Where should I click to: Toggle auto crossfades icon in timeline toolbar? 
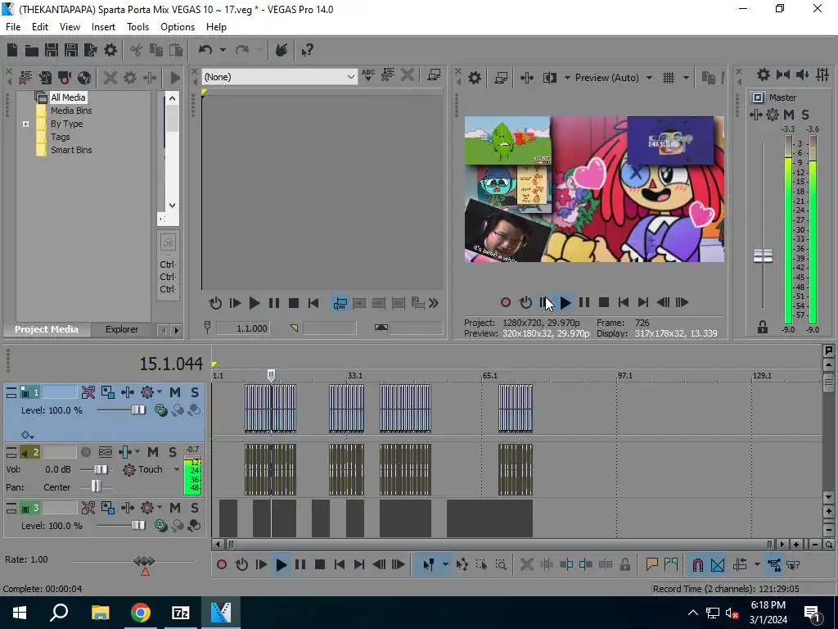(x=718, y=565)
